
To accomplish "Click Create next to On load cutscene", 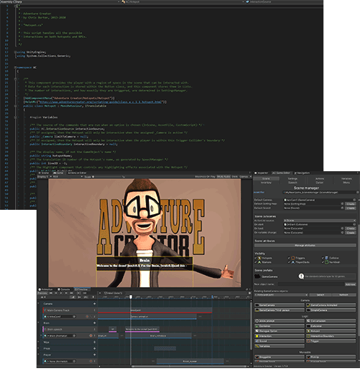I will coord(351,228).
